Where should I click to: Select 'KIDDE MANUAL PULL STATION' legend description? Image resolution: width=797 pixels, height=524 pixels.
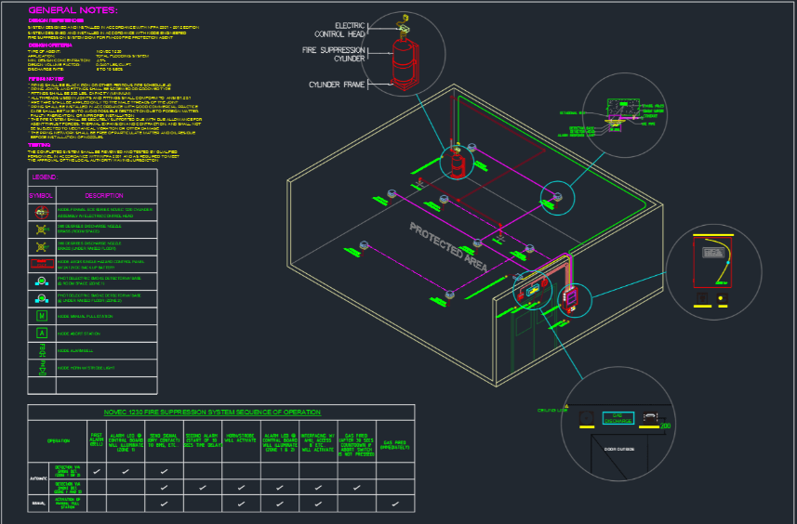85,316
